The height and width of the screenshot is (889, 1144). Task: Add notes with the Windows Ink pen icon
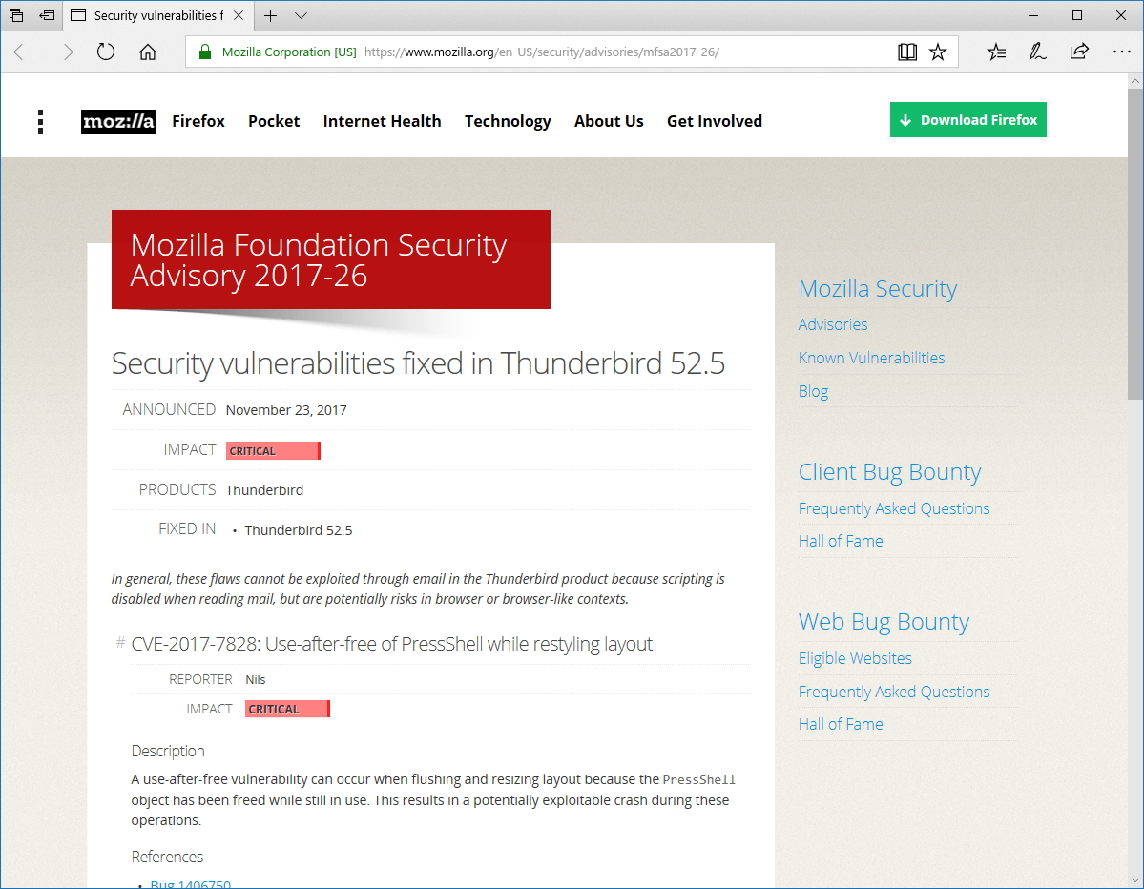[1038, 52]
